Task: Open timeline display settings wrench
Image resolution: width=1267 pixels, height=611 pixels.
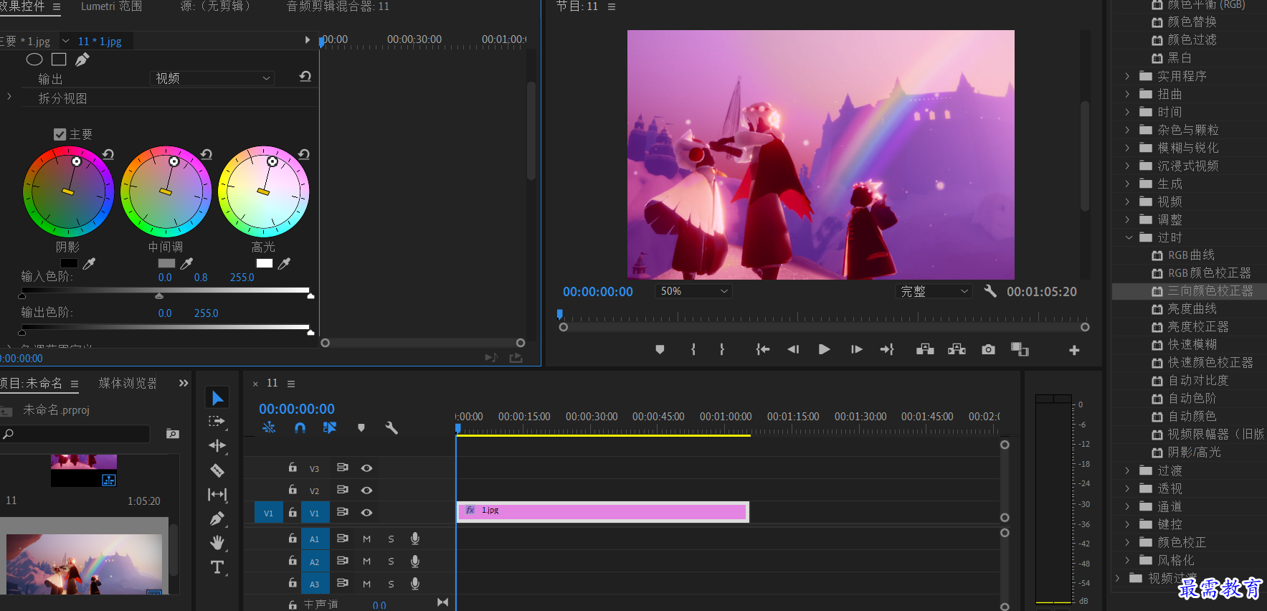Action: click(x=392, y=428)
